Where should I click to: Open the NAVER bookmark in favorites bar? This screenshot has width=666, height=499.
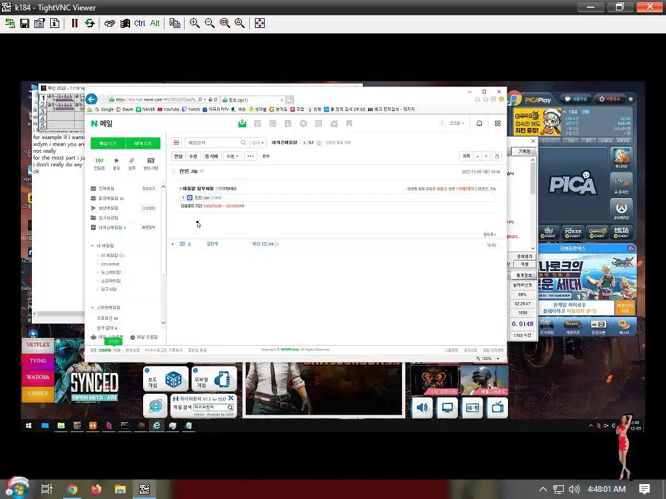[x=145, y=109]
